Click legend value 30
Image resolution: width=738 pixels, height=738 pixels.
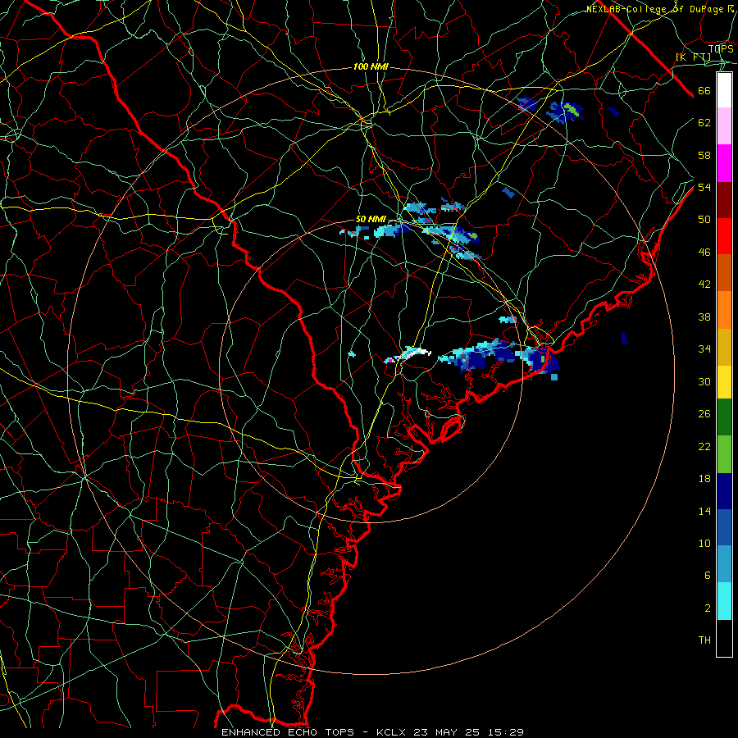point(704,381)
